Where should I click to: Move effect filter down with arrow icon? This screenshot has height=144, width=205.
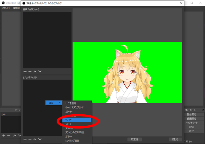(40, 139)
